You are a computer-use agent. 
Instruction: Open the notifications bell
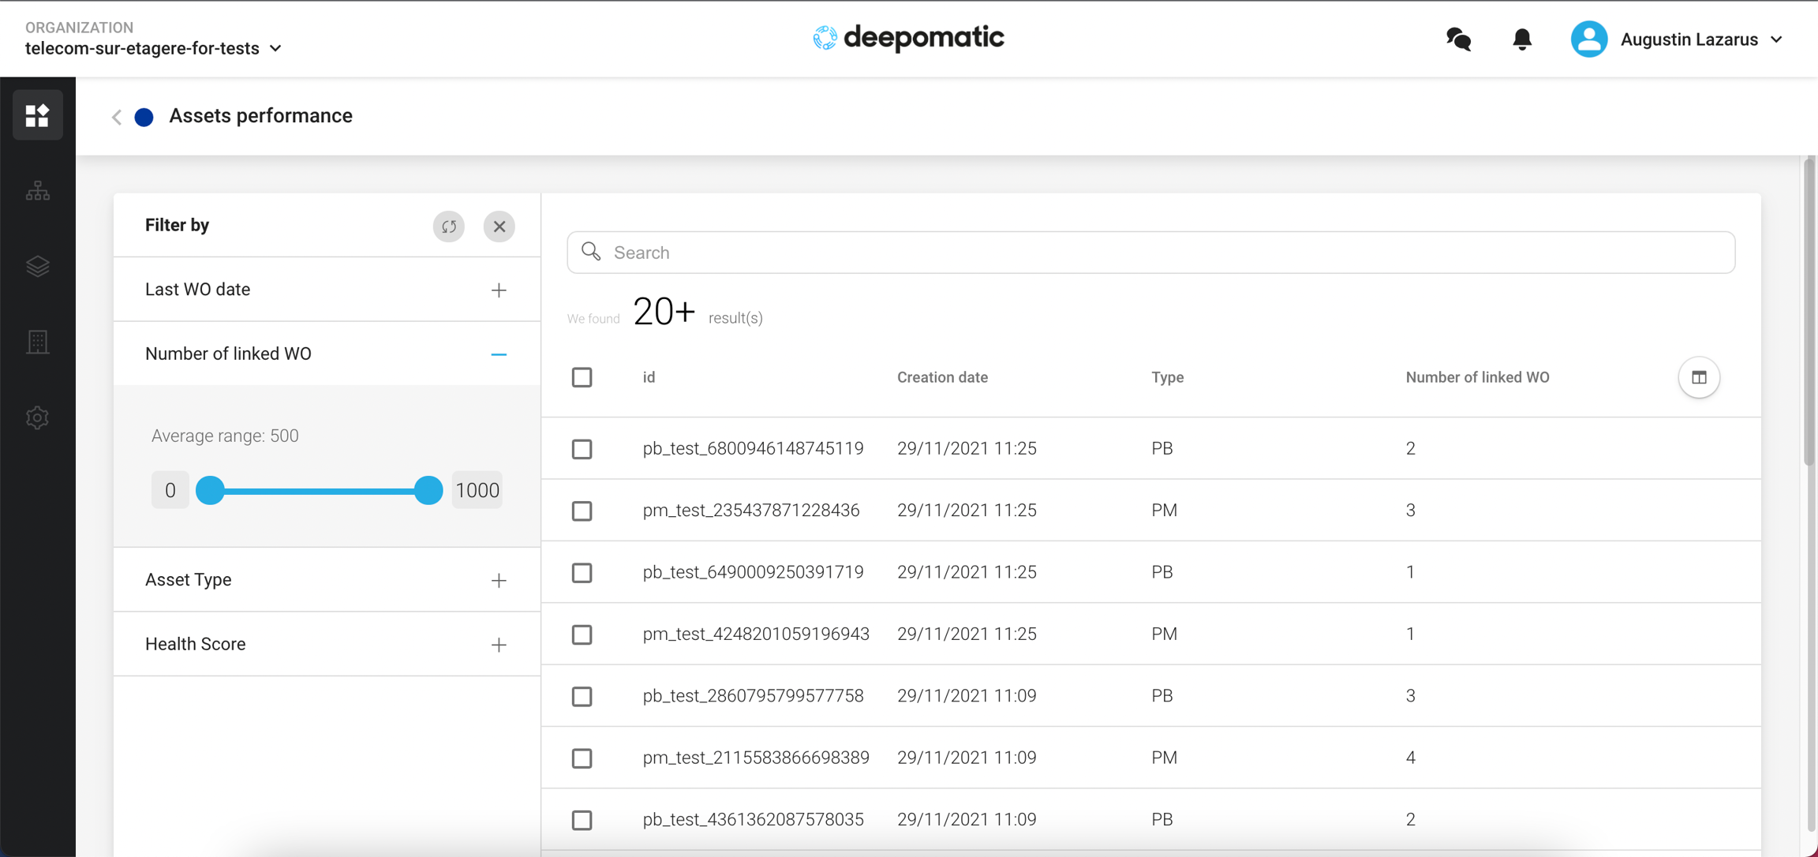click(1521, 39)
